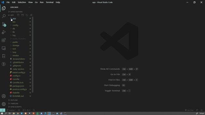Open the Help menu
Screen dimensions: 205x115
58,2
